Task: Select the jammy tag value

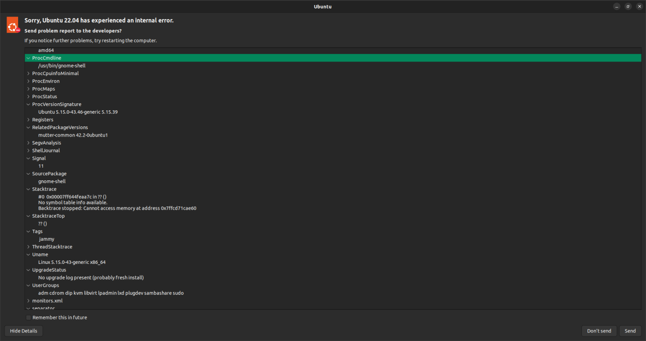Action: (x=46, y=239)
